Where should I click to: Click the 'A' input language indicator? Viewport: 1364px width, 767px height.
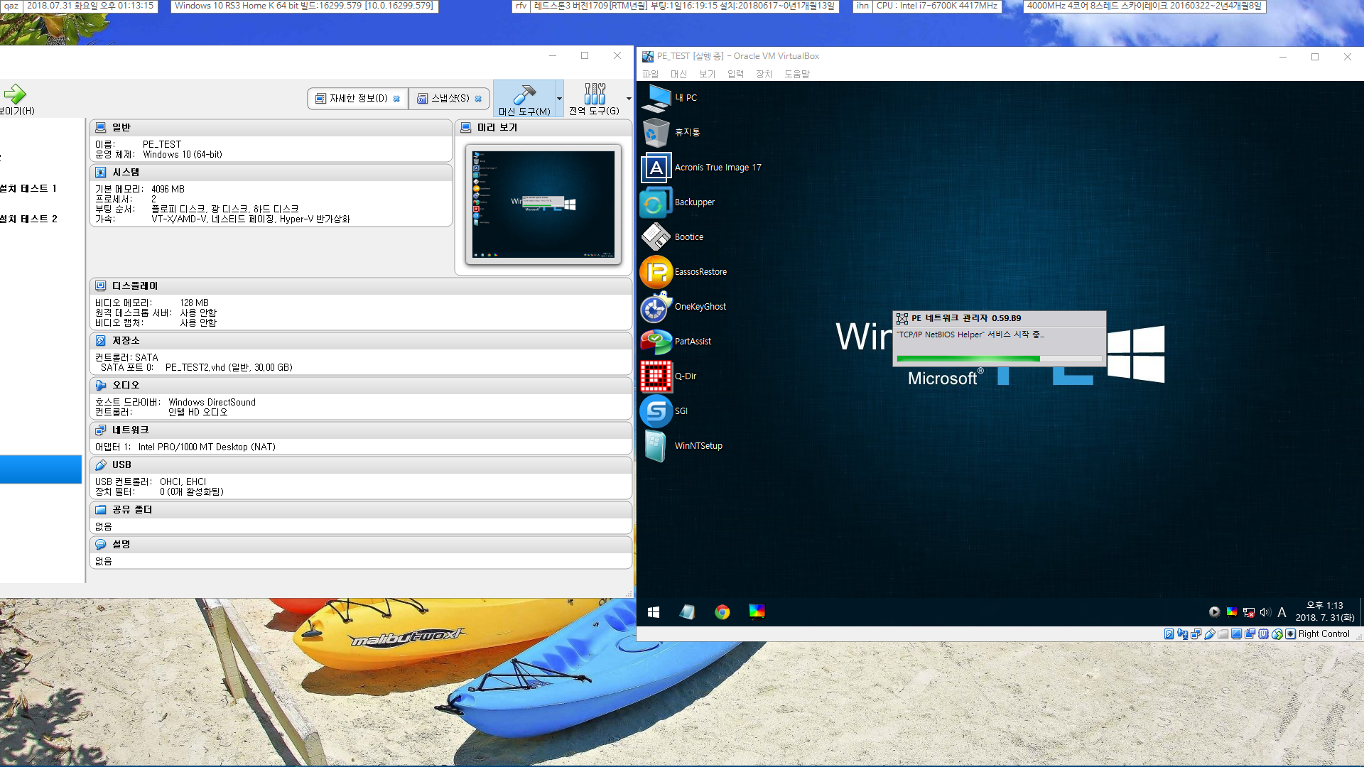[x=1282, y=612]
